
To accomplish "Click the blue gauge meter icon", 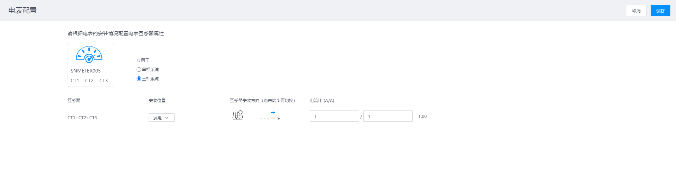I will (x=89, y=55).
